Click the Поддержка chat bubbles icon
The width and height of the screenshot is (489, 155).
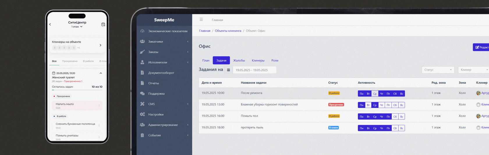(142, 94)
